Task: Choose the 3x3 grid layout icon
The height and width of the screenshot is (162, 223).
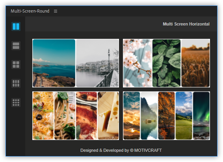Action: click(16, 102)
